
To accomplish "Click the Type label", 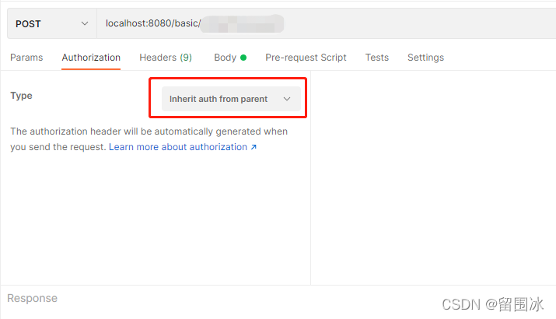I will [21, 96].
